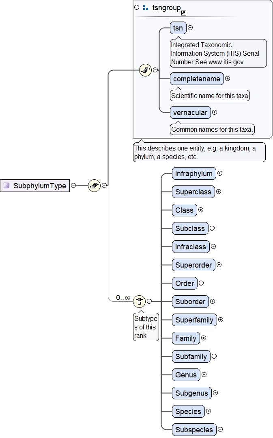Expand the Superorder element

tap(219, 265)
